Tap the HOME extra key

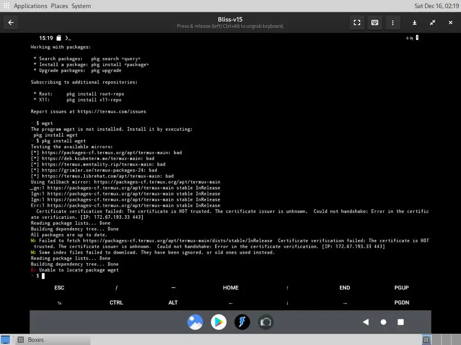(230, 288)
